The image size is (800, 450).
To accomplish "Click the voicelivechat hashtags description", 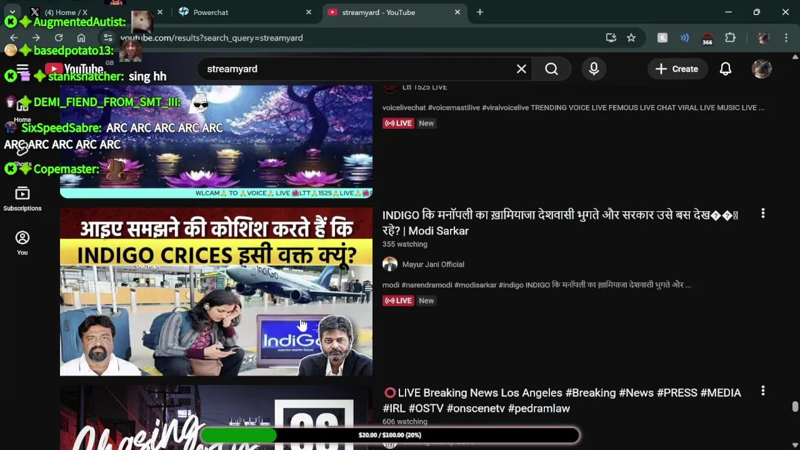I will (573, 107).
